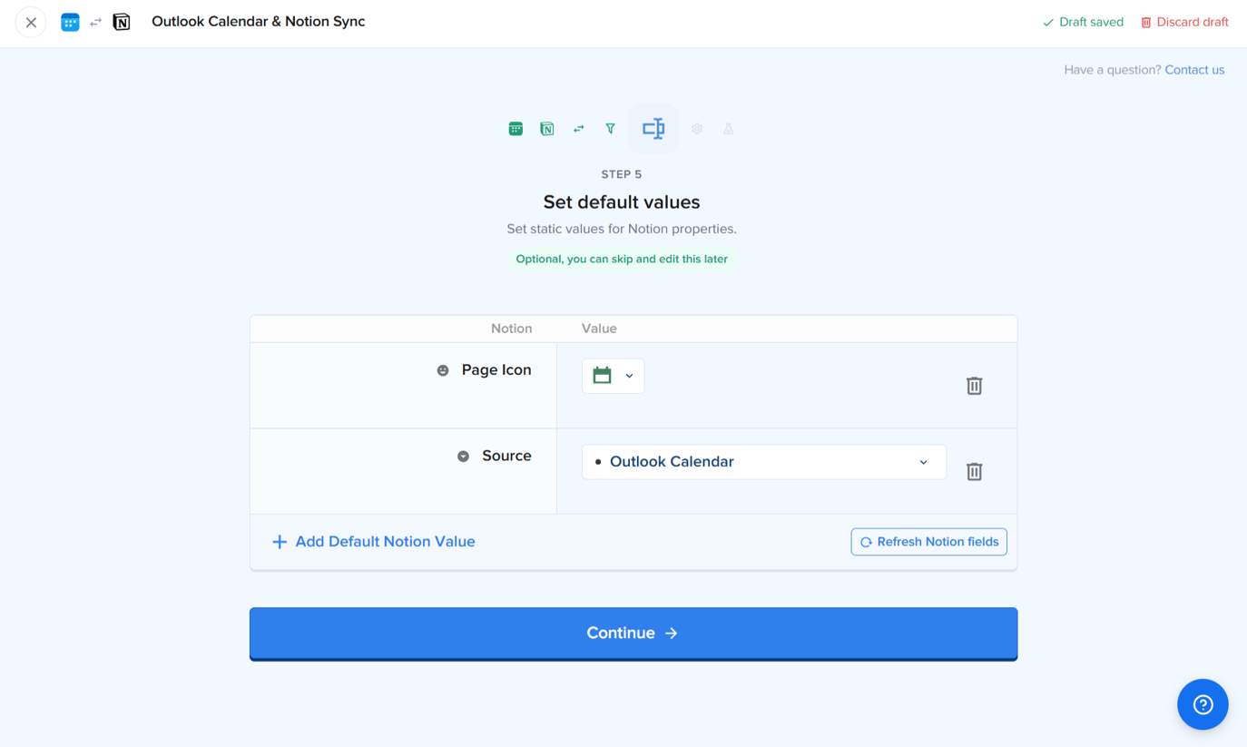Open the Page Icon emoji dropdown

pyautogui.click(x=614, y=376)
